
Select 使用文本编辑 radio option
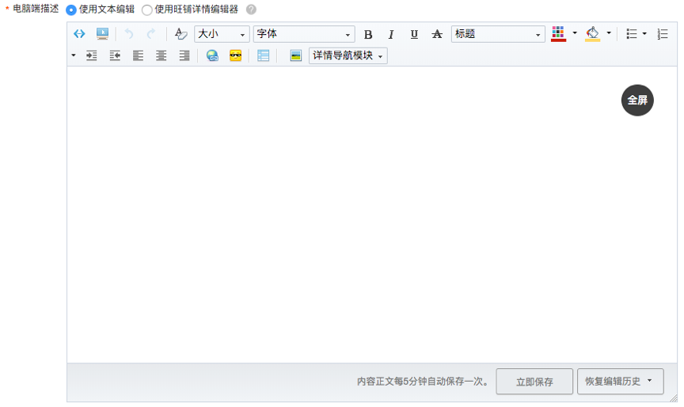[71, 10]
